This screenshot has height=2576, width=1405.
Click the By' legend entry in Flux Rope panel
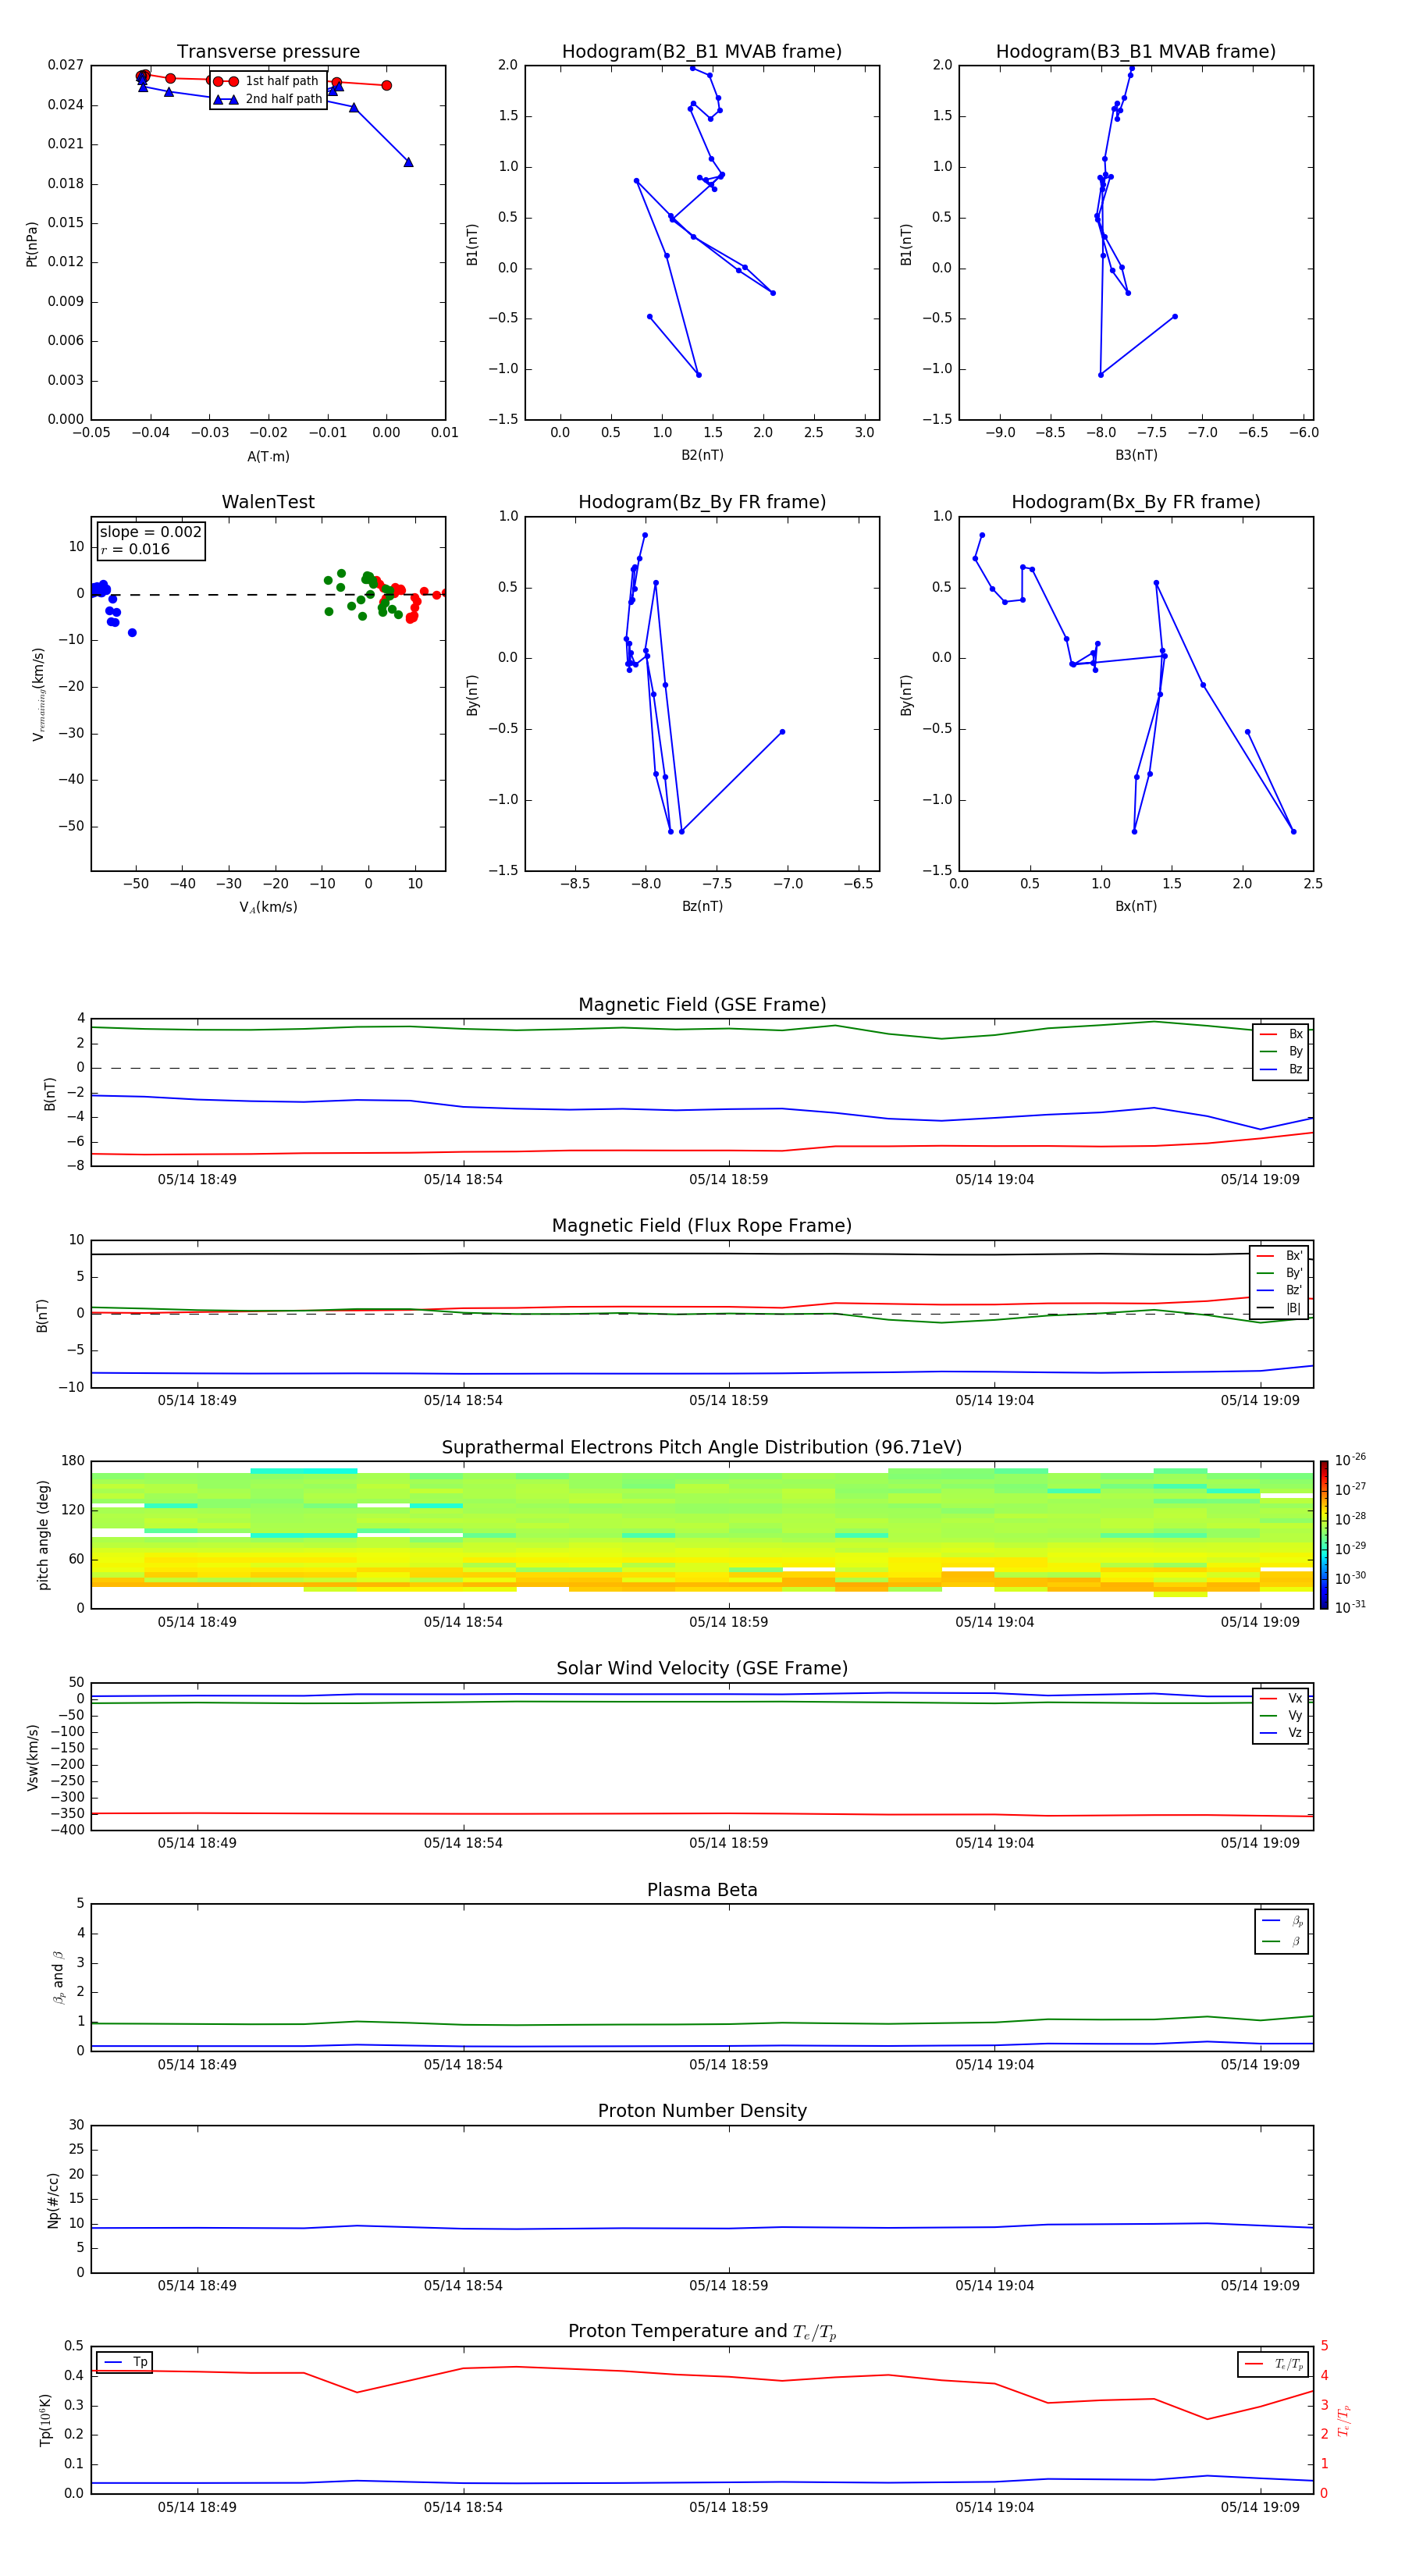[x=1280, y=1273]
